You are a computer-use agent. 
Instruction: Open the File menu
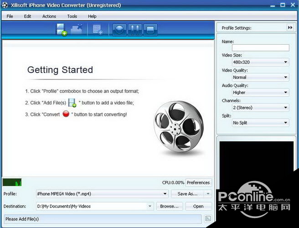pyautogui.click(x=10, y=16)
